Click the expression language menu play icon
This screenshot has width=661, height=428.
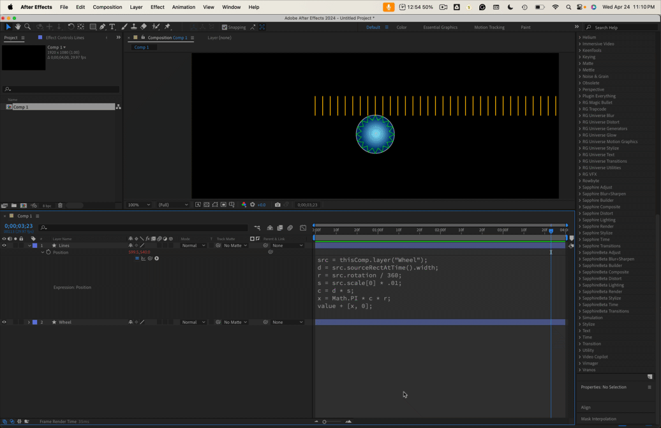coord(157,258)
